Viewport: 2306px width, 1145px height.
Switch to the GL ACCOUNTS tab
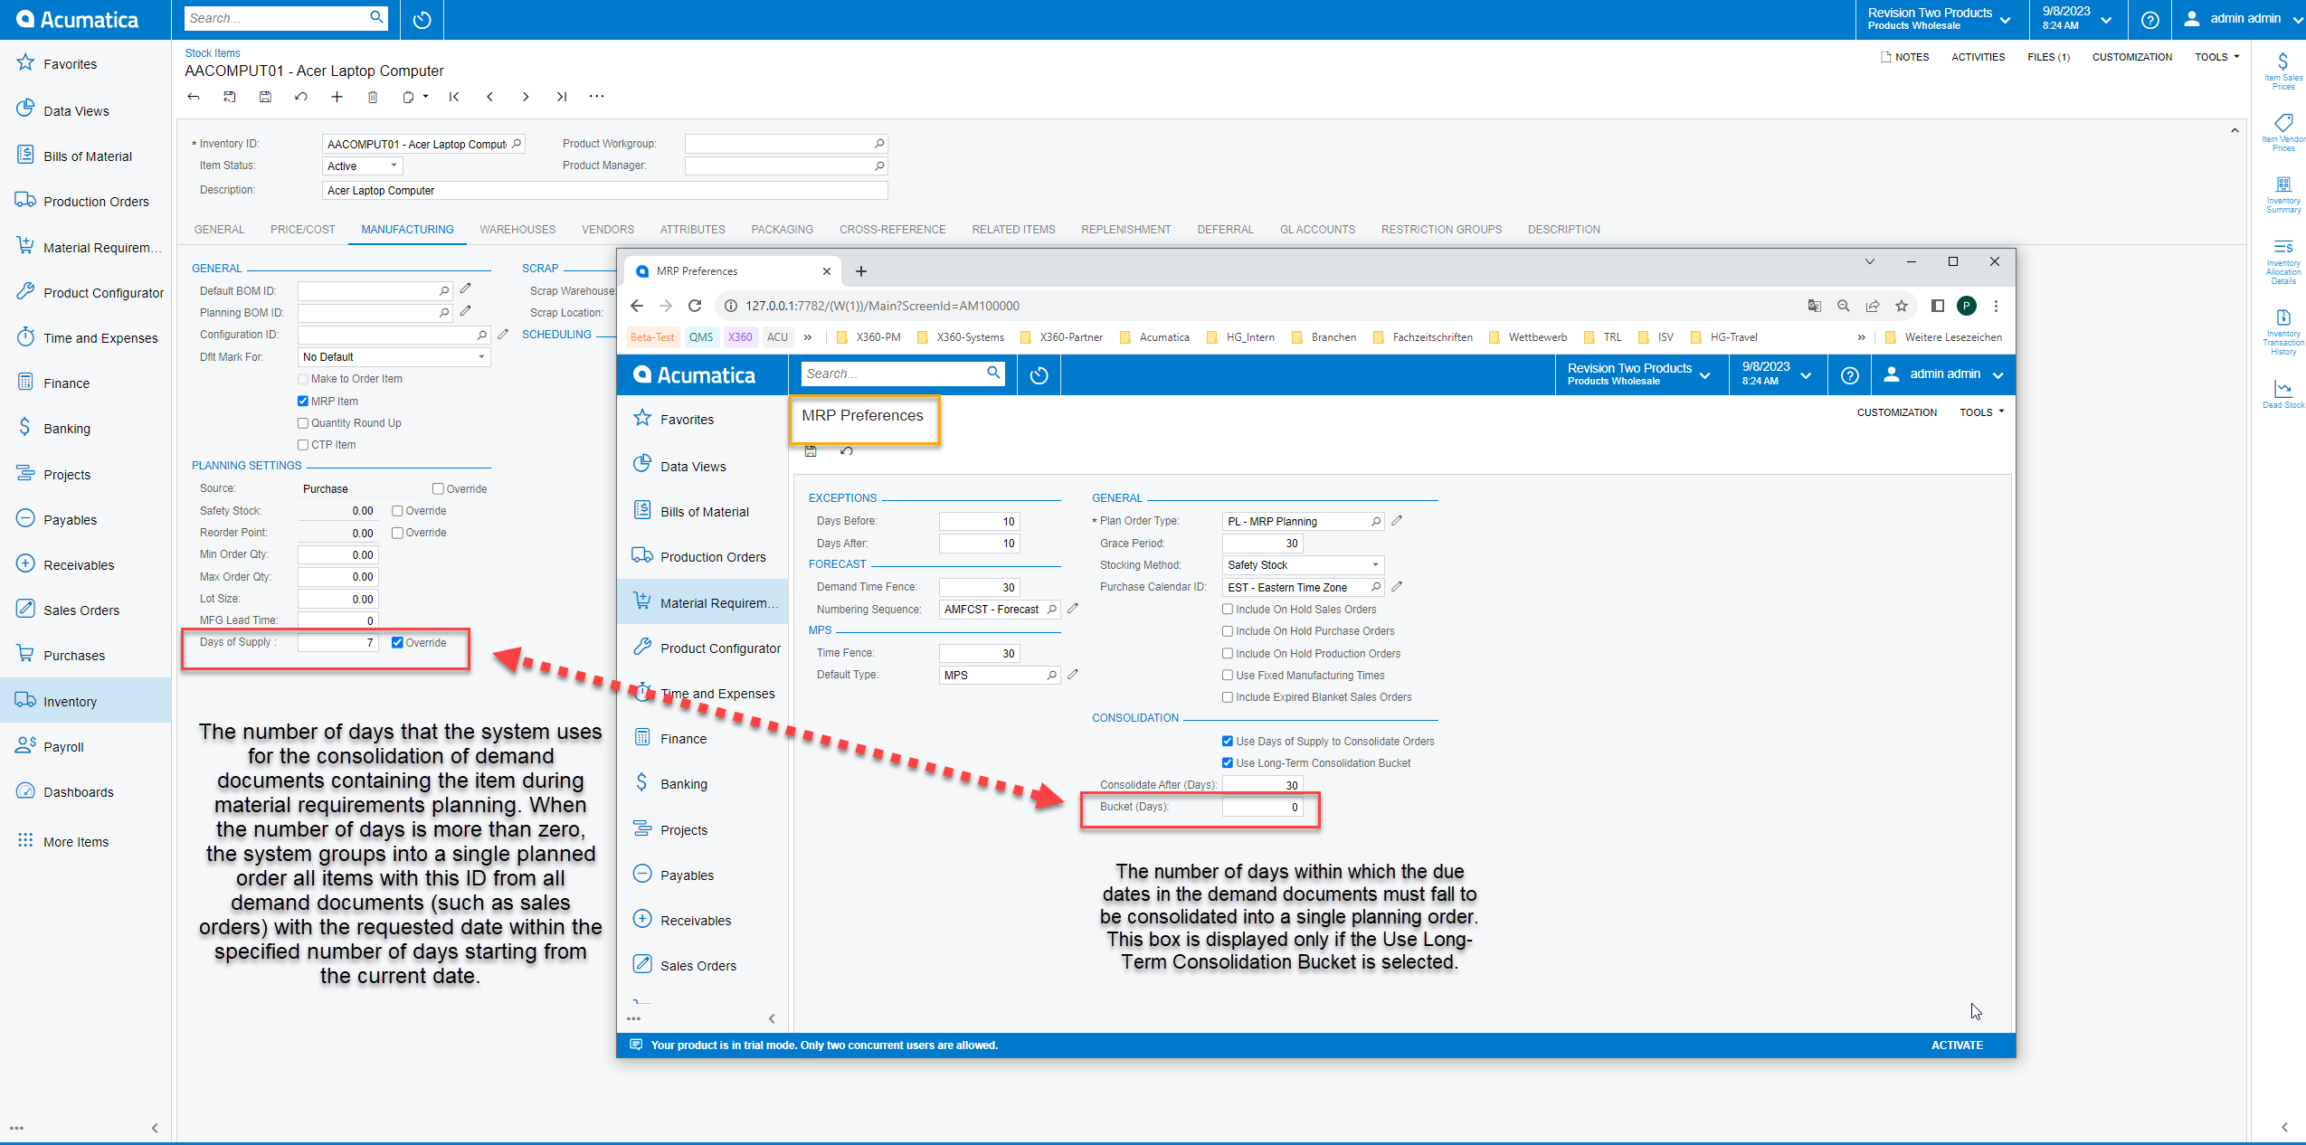coord(1317,229)
